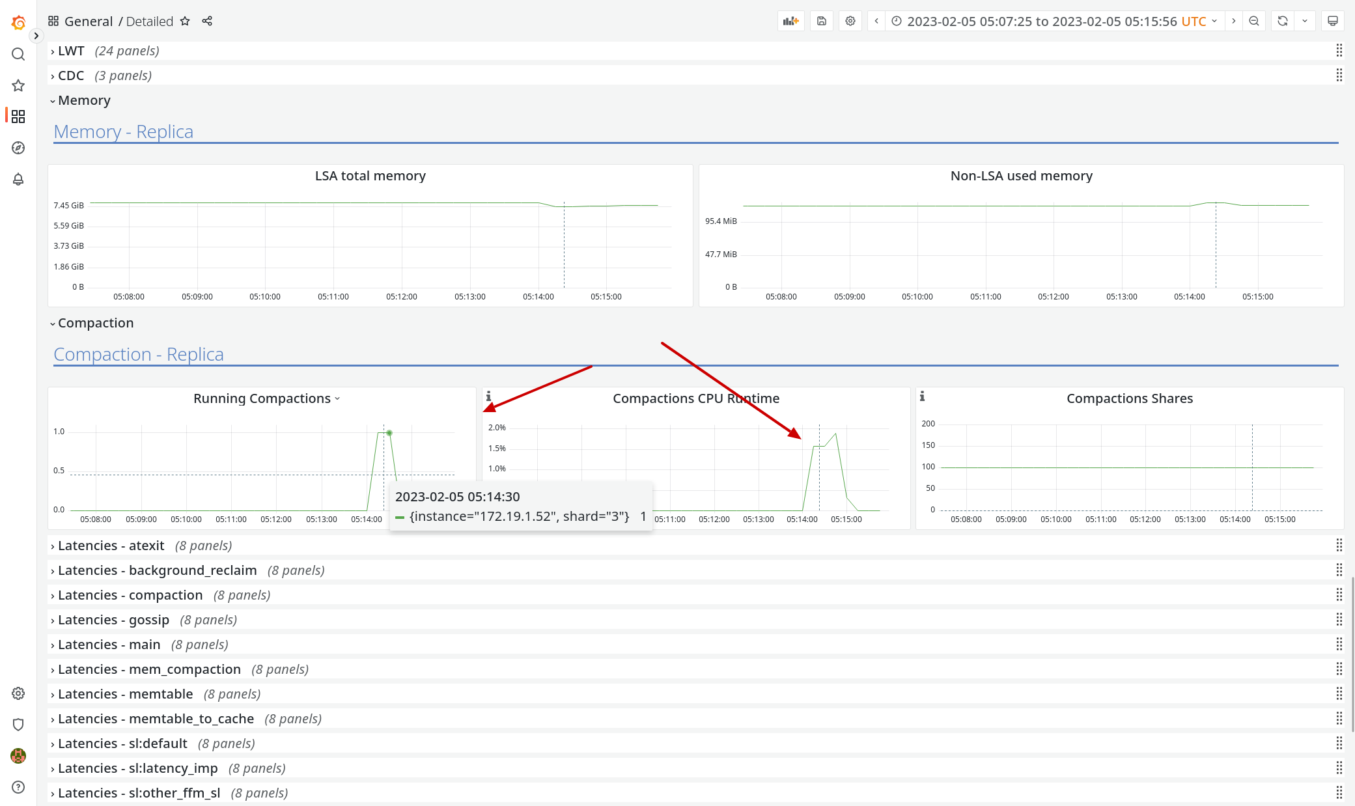1355x806 pixels.
Task: Open the Starred dashboards sidebar icon
Action: tap(18, 85)
